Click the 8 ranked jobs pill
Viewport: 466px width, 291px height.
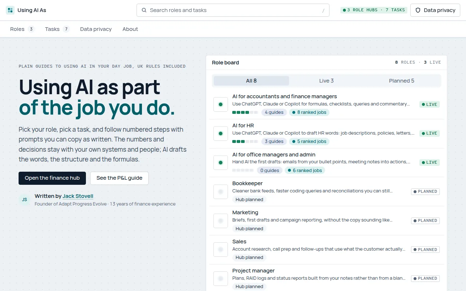[309, 112]
